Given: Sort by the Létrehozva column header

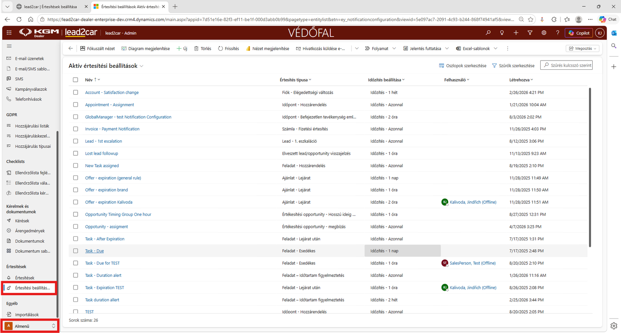Looking at the screenshot, I should coord(521,80).
